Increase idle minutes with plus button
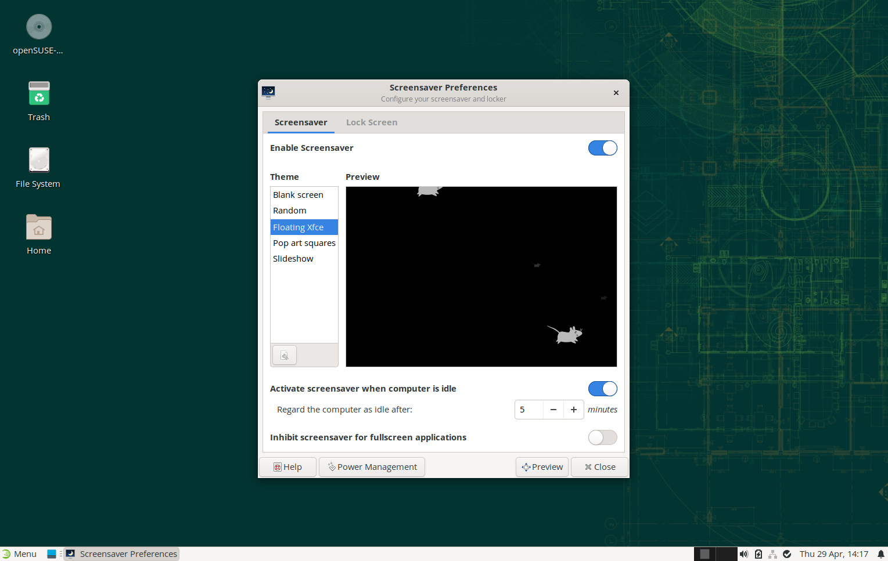The width and height of the screenshot is (888, 561). click(x=573, y=410)
